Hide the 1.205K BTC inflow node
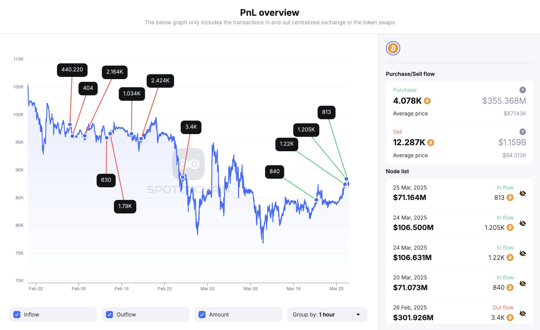Viewport: 540px width, 330px height. pyautogui.click(x=522, y=223)
